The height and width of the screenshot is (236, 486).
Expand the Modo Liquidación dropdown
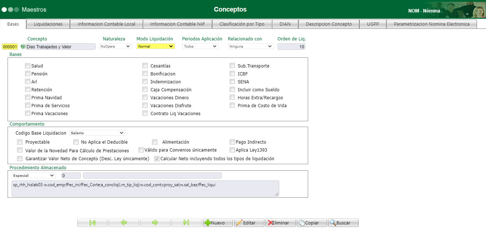click(x=156, y=47)
